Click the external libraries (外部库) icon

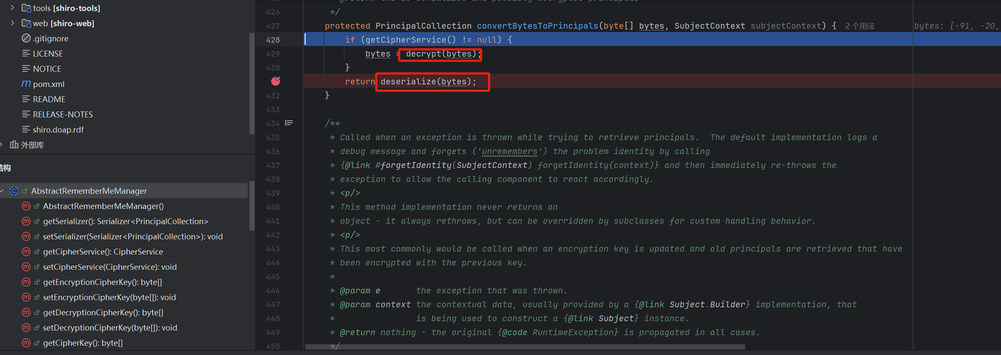click(14, 145)
